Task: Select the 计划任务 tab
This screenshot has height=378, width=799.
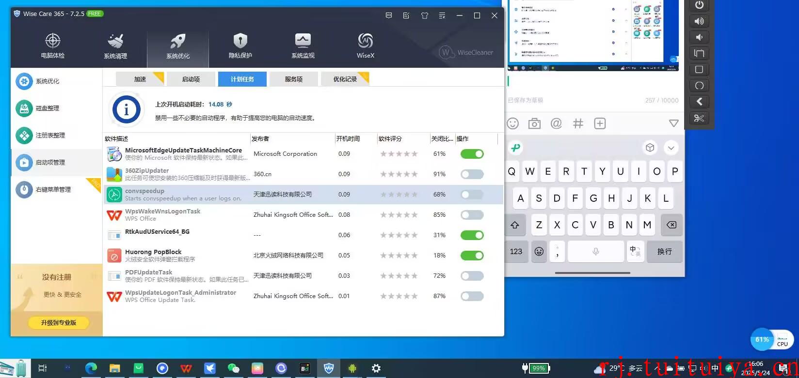Action: [x=242, y=79]
